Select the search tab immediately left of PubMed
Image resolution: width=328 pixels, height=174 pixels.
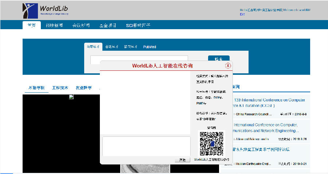pyautogui.click(x=130, y=47)
